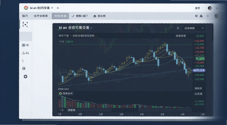Image resolution: width=227 pixels, height=125 pixels.
Task: Click the purple pill label on price axis
Action: pyautogui.click(x=199, y=70)
